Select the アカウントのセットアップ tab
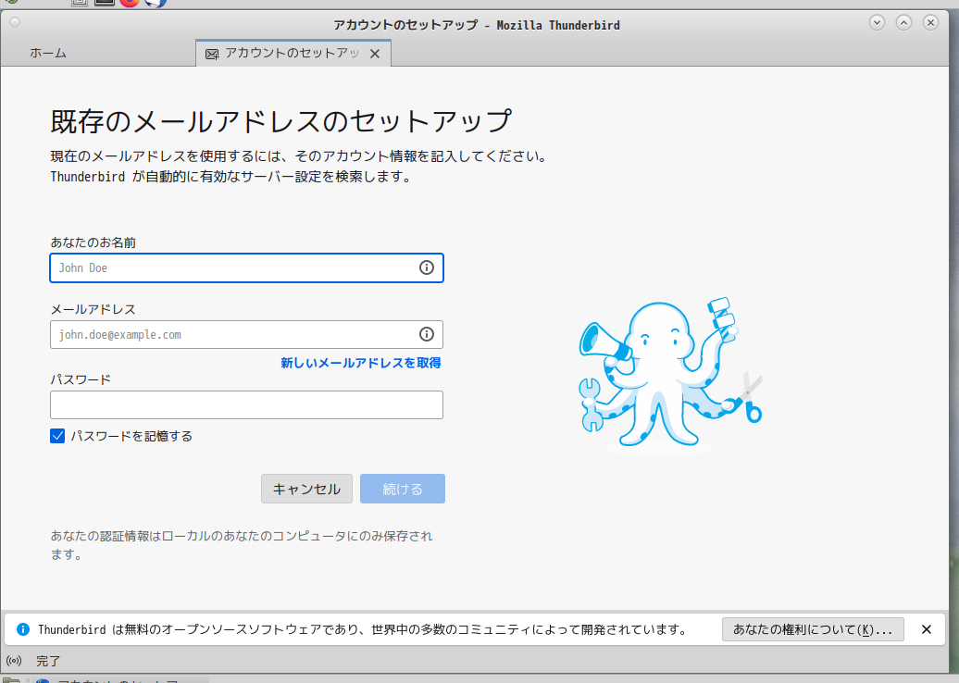This screenshot has width=959, height=683. [x=293, y=53]
